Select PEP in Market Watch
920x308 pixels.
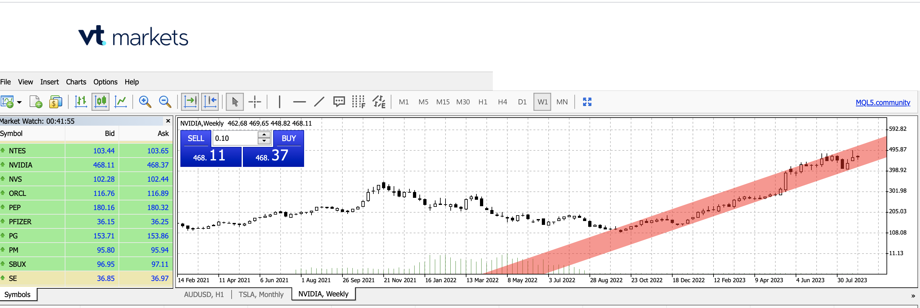86,207
